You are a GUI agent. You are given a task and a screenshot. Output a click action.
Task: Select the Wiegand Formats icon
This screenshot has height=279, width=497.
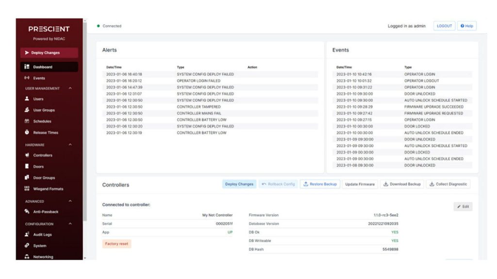coord(27,189)
